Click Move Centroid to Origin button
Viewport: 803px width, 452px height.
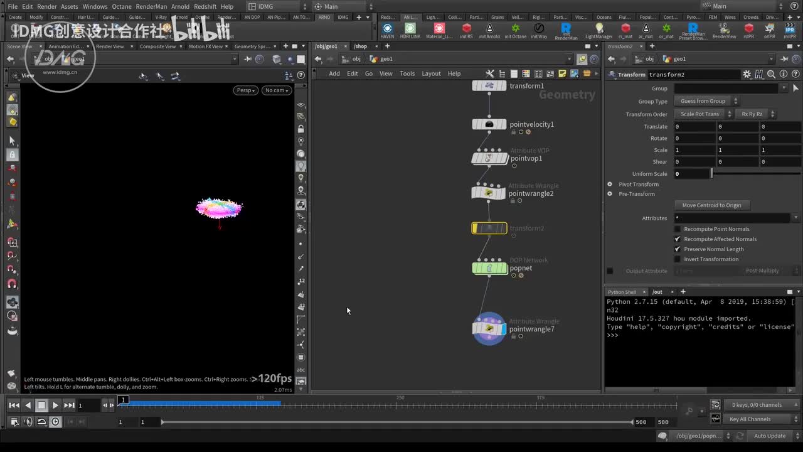[x=711, y=205]
